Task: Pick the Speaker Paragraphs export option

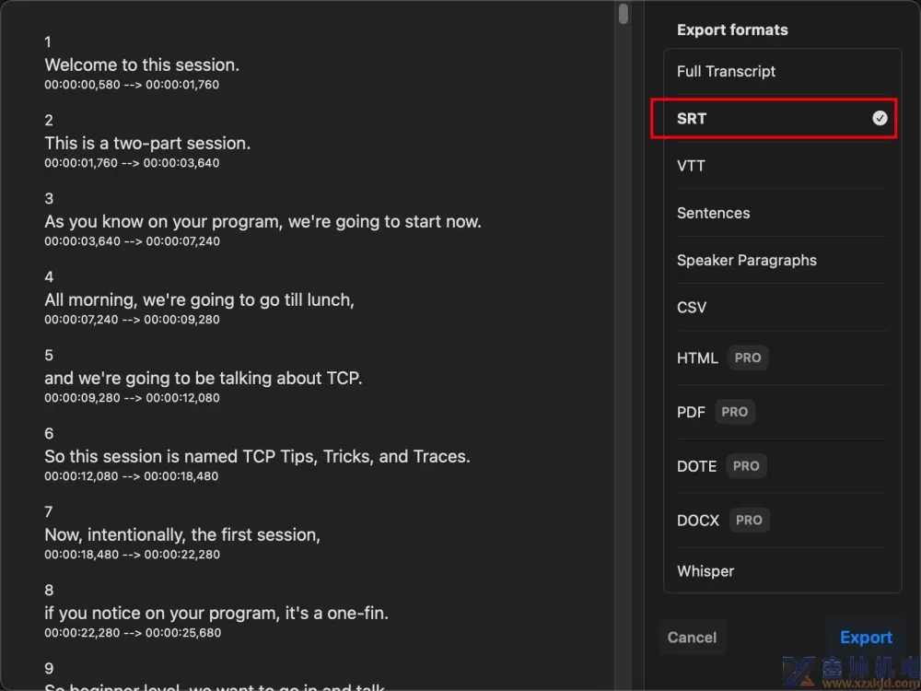Action: [x=782, y=261]
